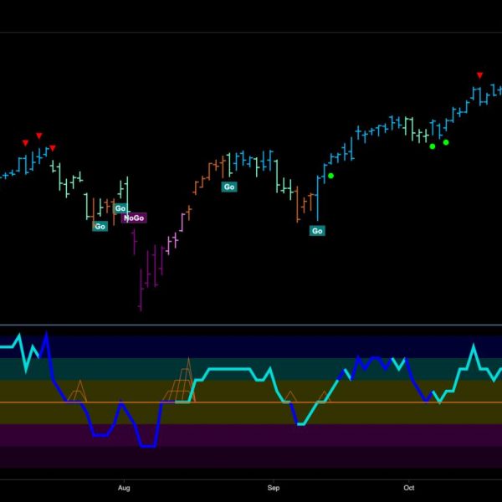Select the Go label touching the NoGo tag
The image size is (502, 502).
pyautogui.click(x=120, y=208)
